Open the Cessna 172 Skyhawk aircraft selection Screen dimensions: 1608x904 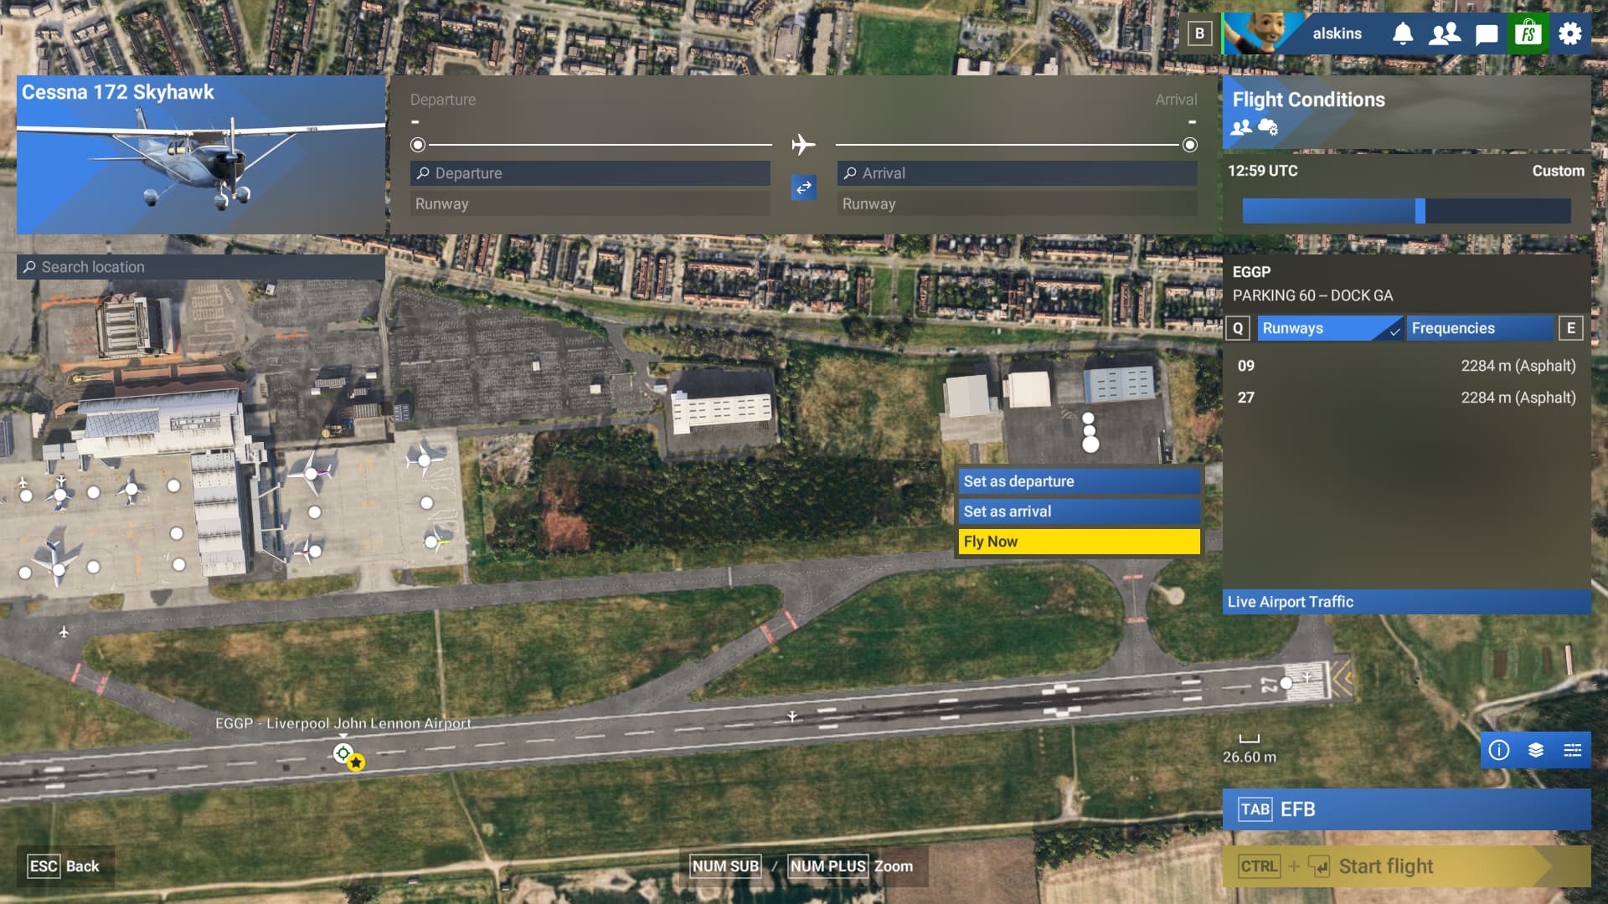tap(201, 155)
